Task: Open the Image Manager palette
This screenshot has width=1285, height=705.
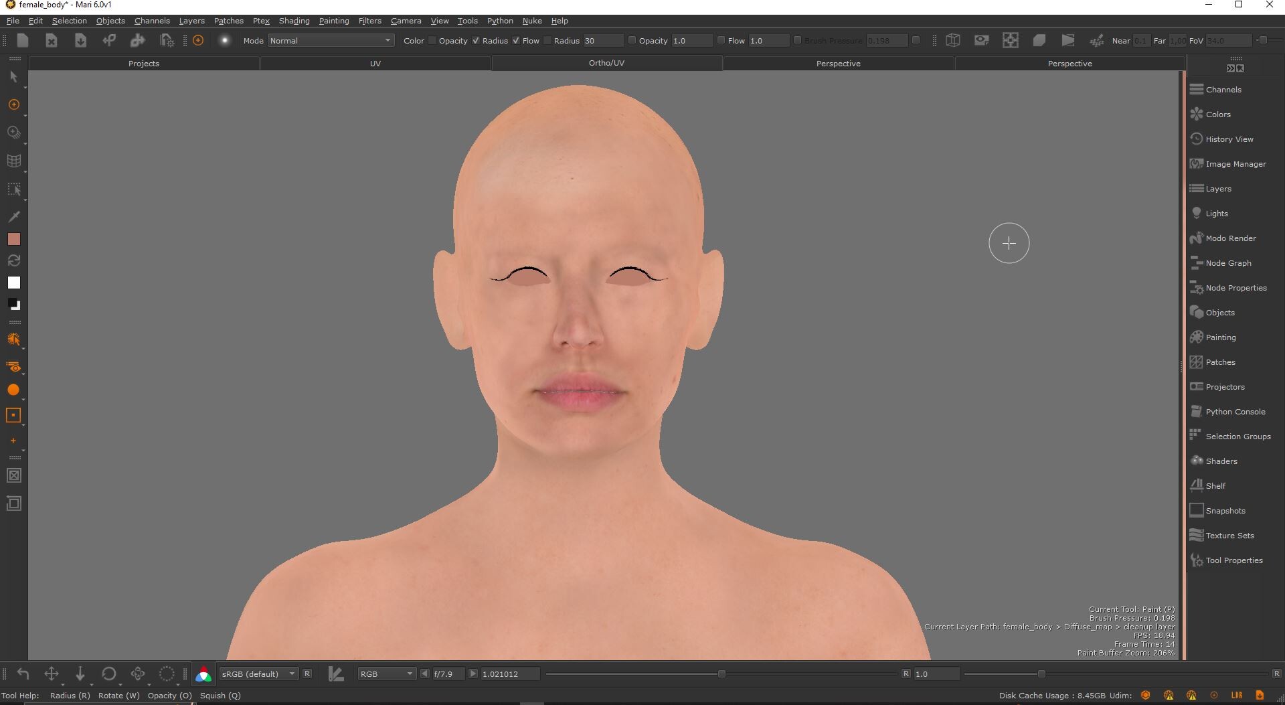Action: coord(1235,164)
